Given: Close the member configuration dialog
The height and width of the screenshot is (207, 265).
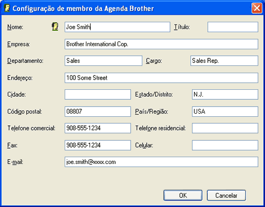Looking at the screenshot, I should (x=257, y=8).
